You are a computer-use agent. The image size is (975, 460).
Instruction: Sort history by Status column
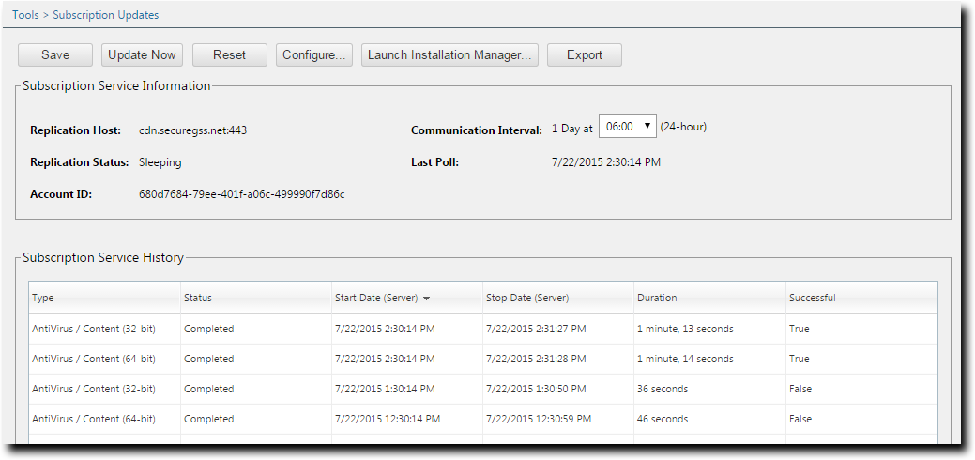click(198, 298)
